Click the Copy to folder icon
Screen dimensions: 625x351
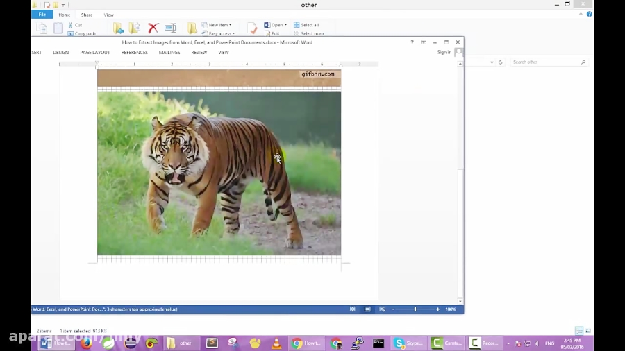(134, 28)
